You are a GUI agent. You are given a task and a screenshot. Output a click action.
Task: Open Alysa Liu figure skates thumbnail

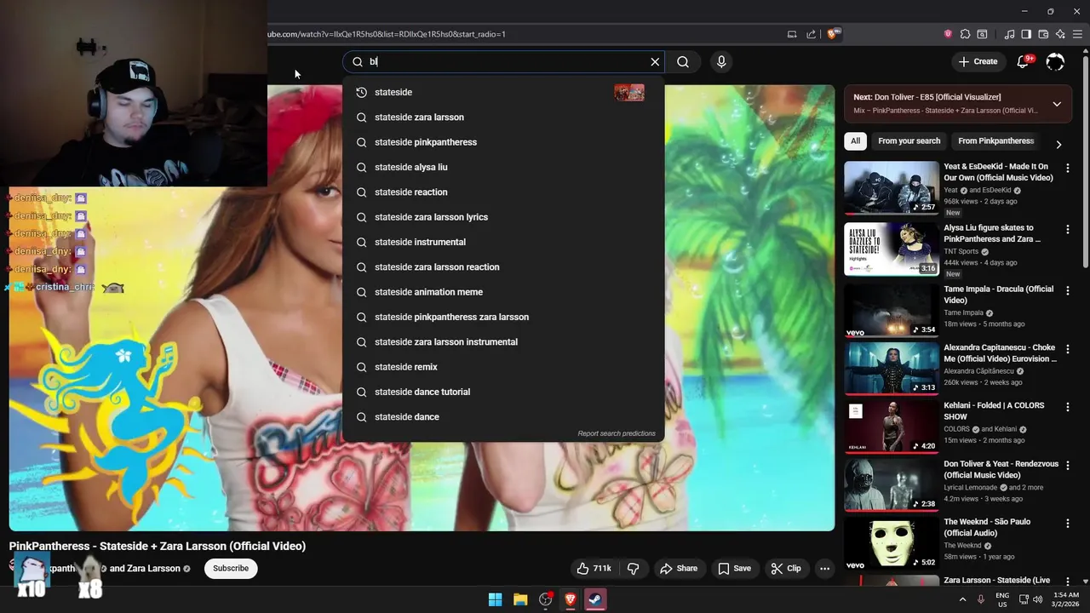[x=892, y=249]
